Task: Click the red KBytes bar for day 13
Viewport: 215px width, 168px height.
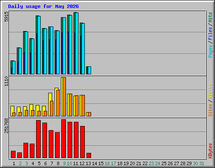Action: tap(89, 155)
